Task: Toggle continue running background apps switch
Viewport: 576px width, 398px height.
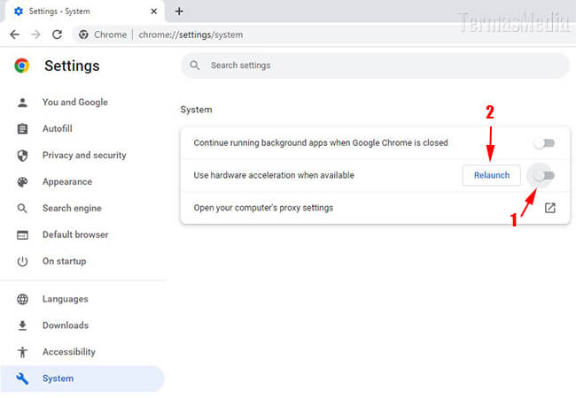Action: (544, 143)
